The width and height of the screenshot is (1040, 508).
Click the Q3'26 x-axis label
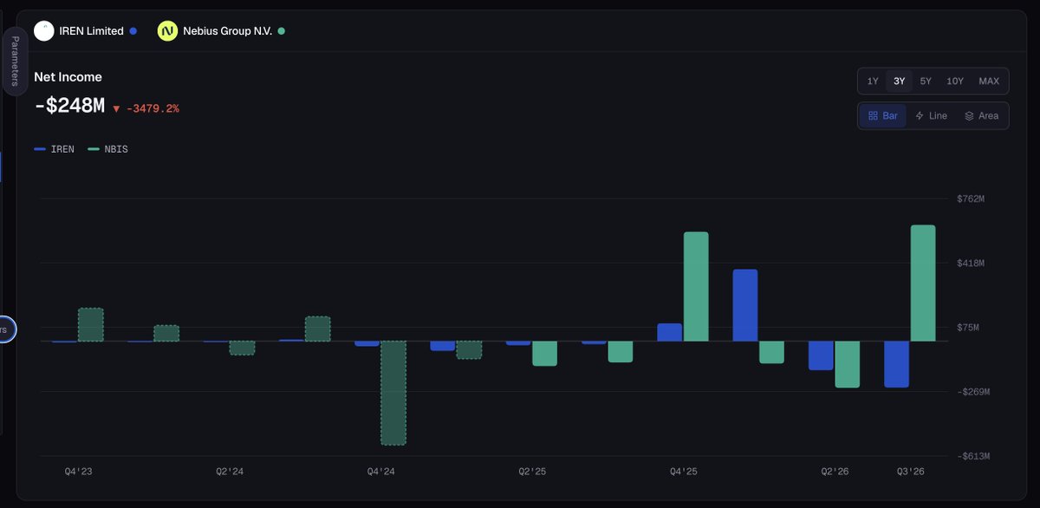[x=910, y=472]
